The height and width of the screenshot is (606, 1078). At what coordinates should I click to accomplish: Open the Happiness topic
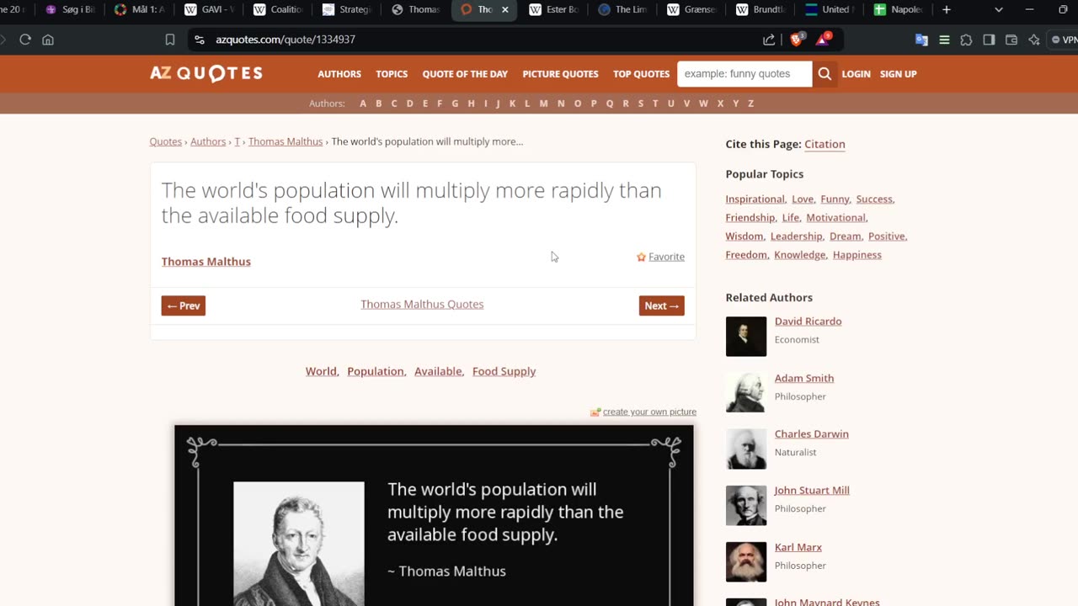point(857,255)
